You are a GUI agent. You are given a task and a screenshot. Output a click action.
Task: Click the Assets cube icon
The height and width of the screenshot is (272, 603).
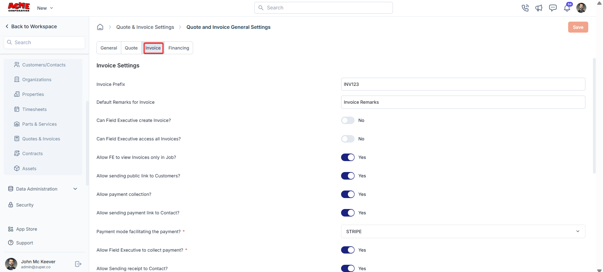[x=17, y=168]
